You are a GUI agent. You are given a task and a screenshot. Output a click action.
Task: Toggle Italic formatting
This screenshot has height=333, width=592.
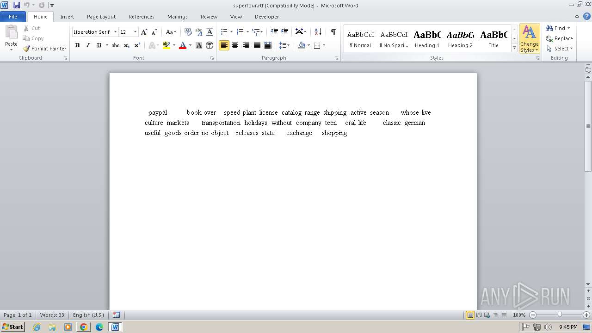(88, 45)
